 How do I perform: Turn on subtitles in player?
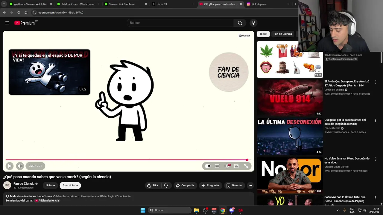pyautogui.click(x=217, y=166)
